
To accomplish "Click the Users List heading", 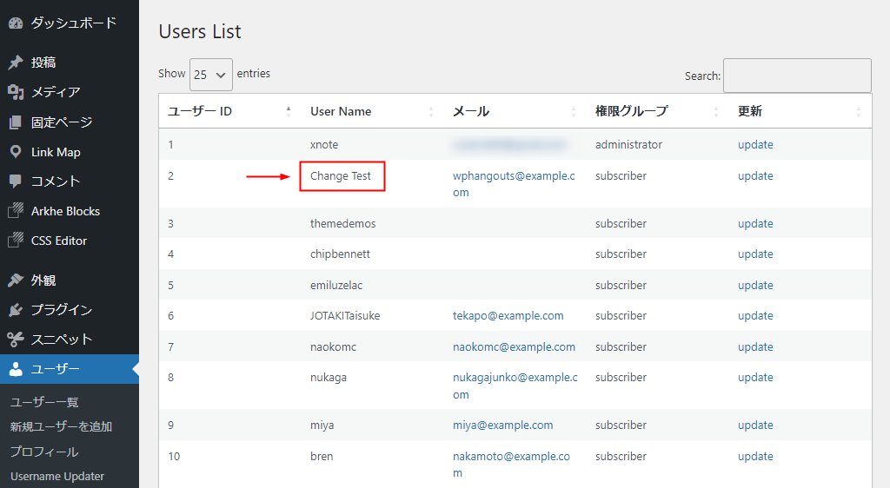I will [x=200, y=31].
